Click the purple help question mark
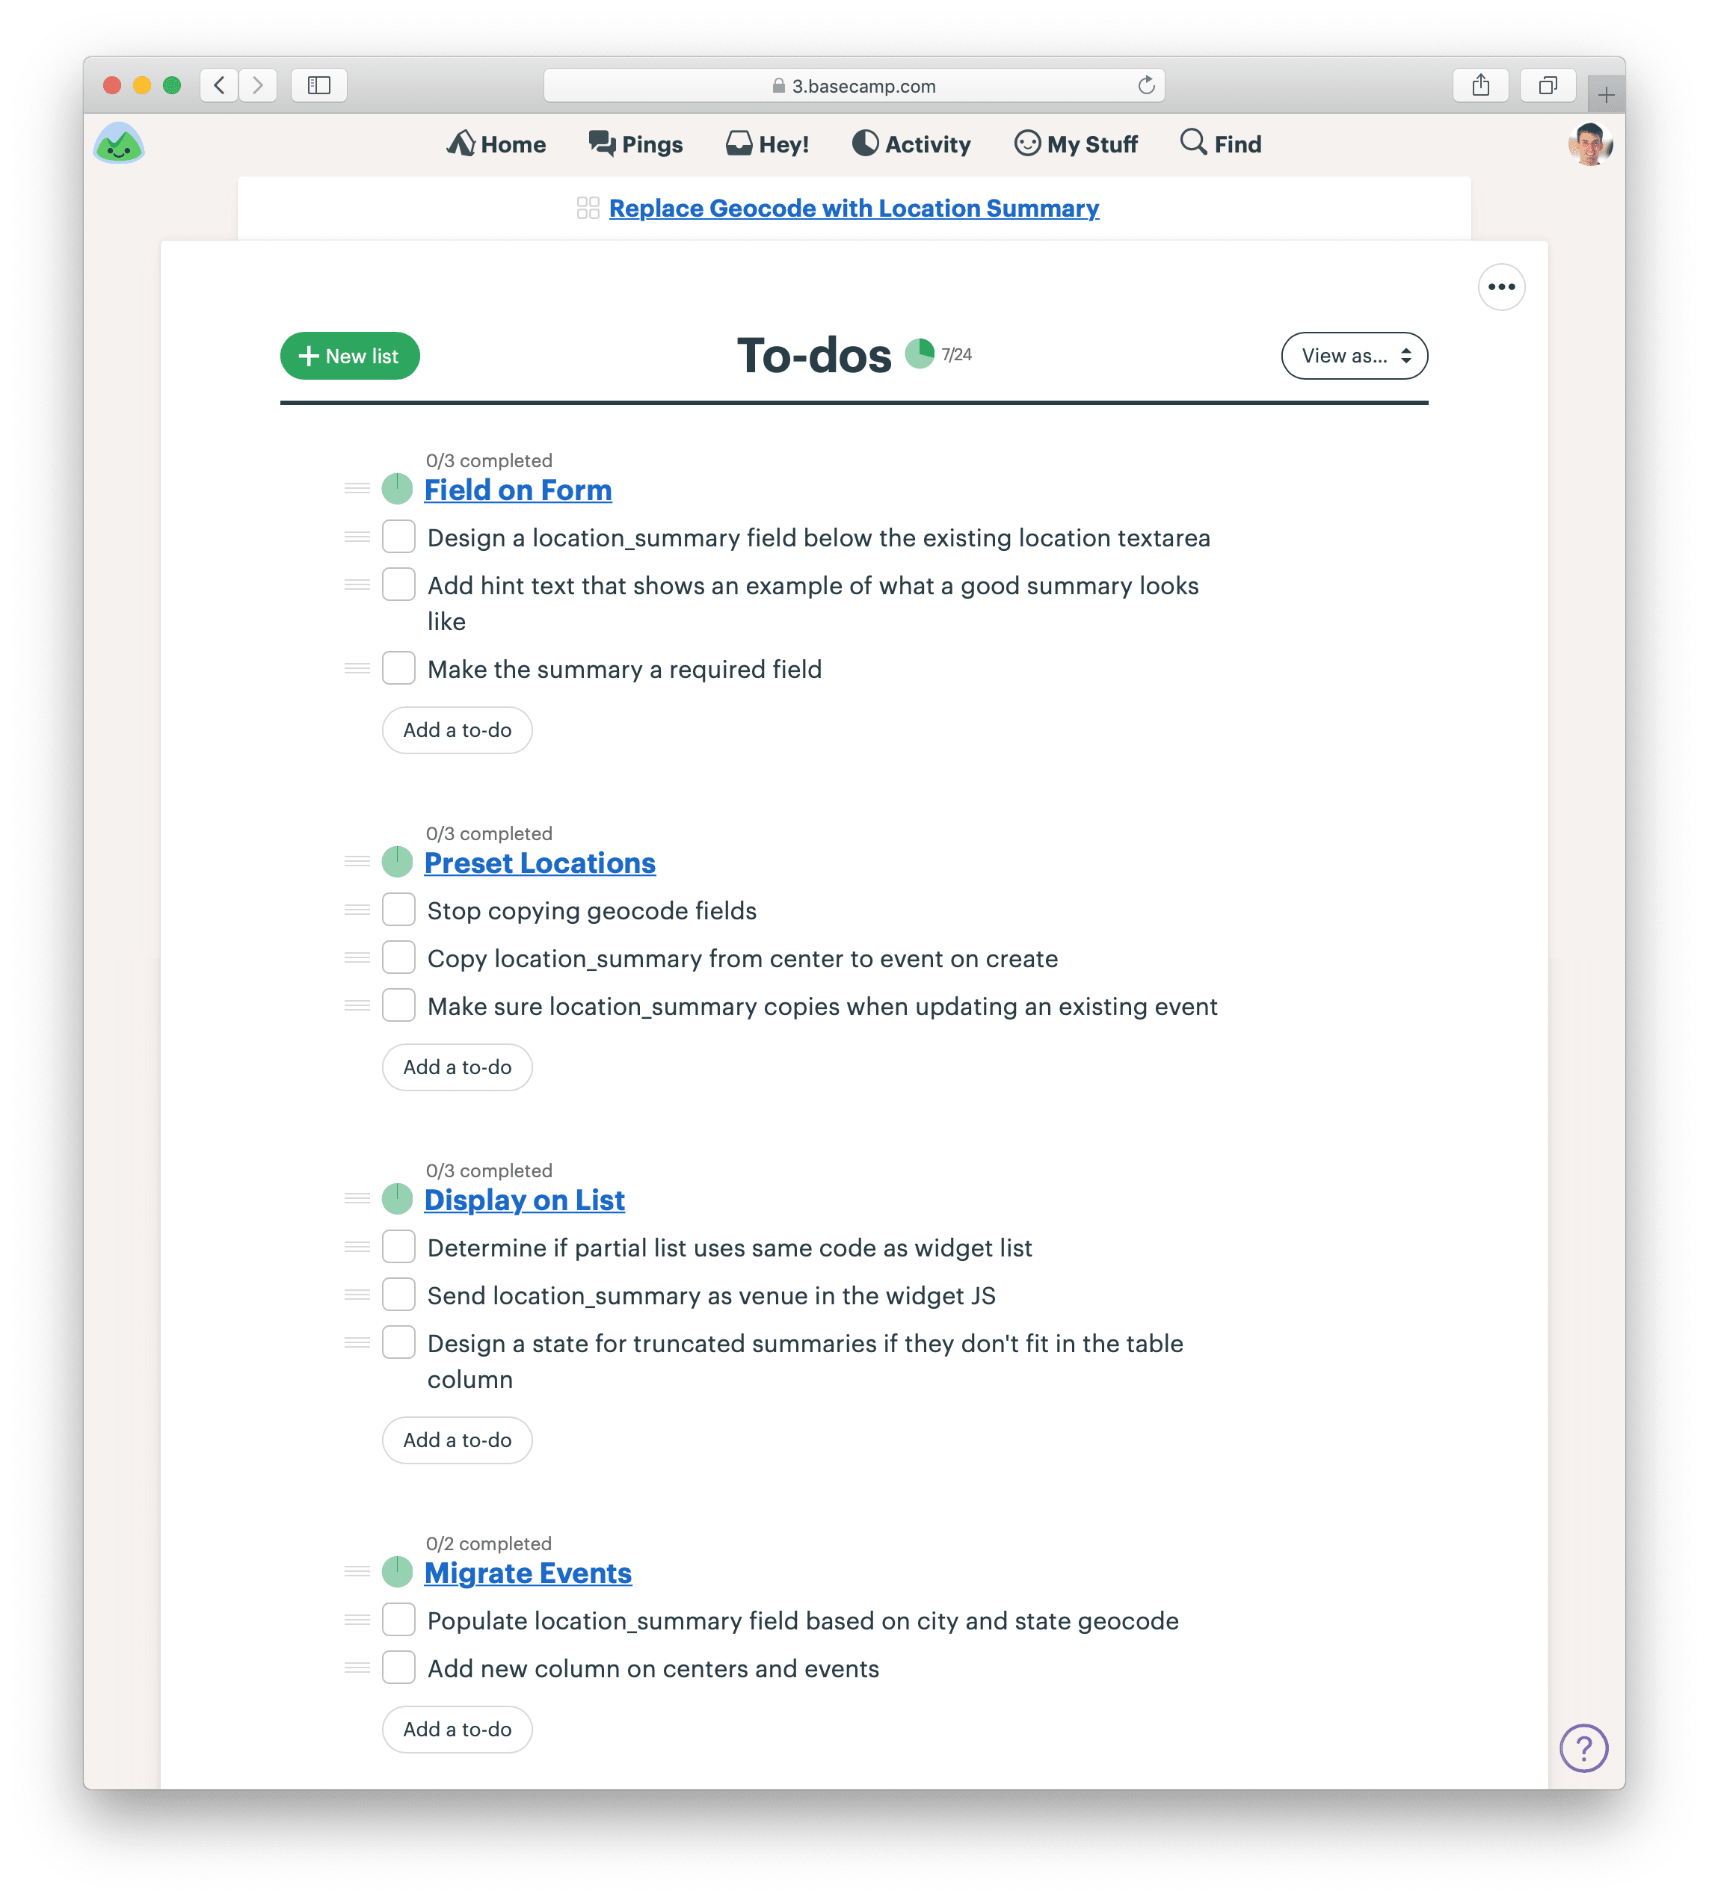Screen dimensions: 1709x1900 (1584, 1747)
